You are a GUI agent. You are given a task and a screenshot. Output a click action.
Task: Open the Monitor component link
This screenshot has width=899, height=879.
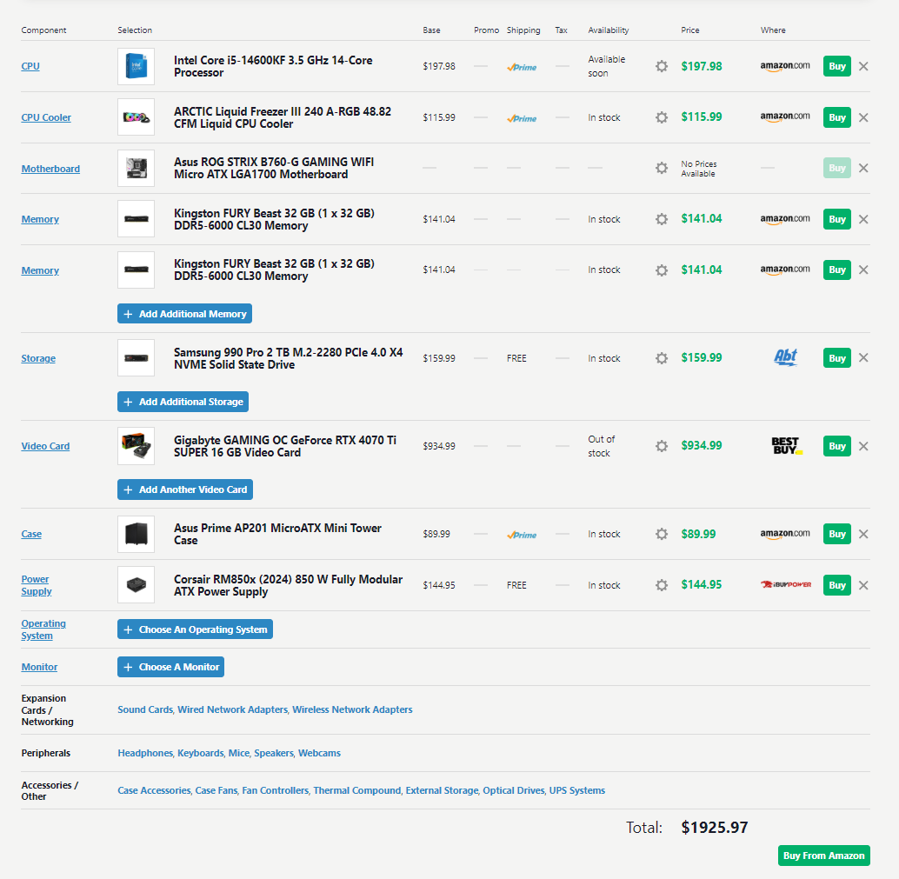40,667
